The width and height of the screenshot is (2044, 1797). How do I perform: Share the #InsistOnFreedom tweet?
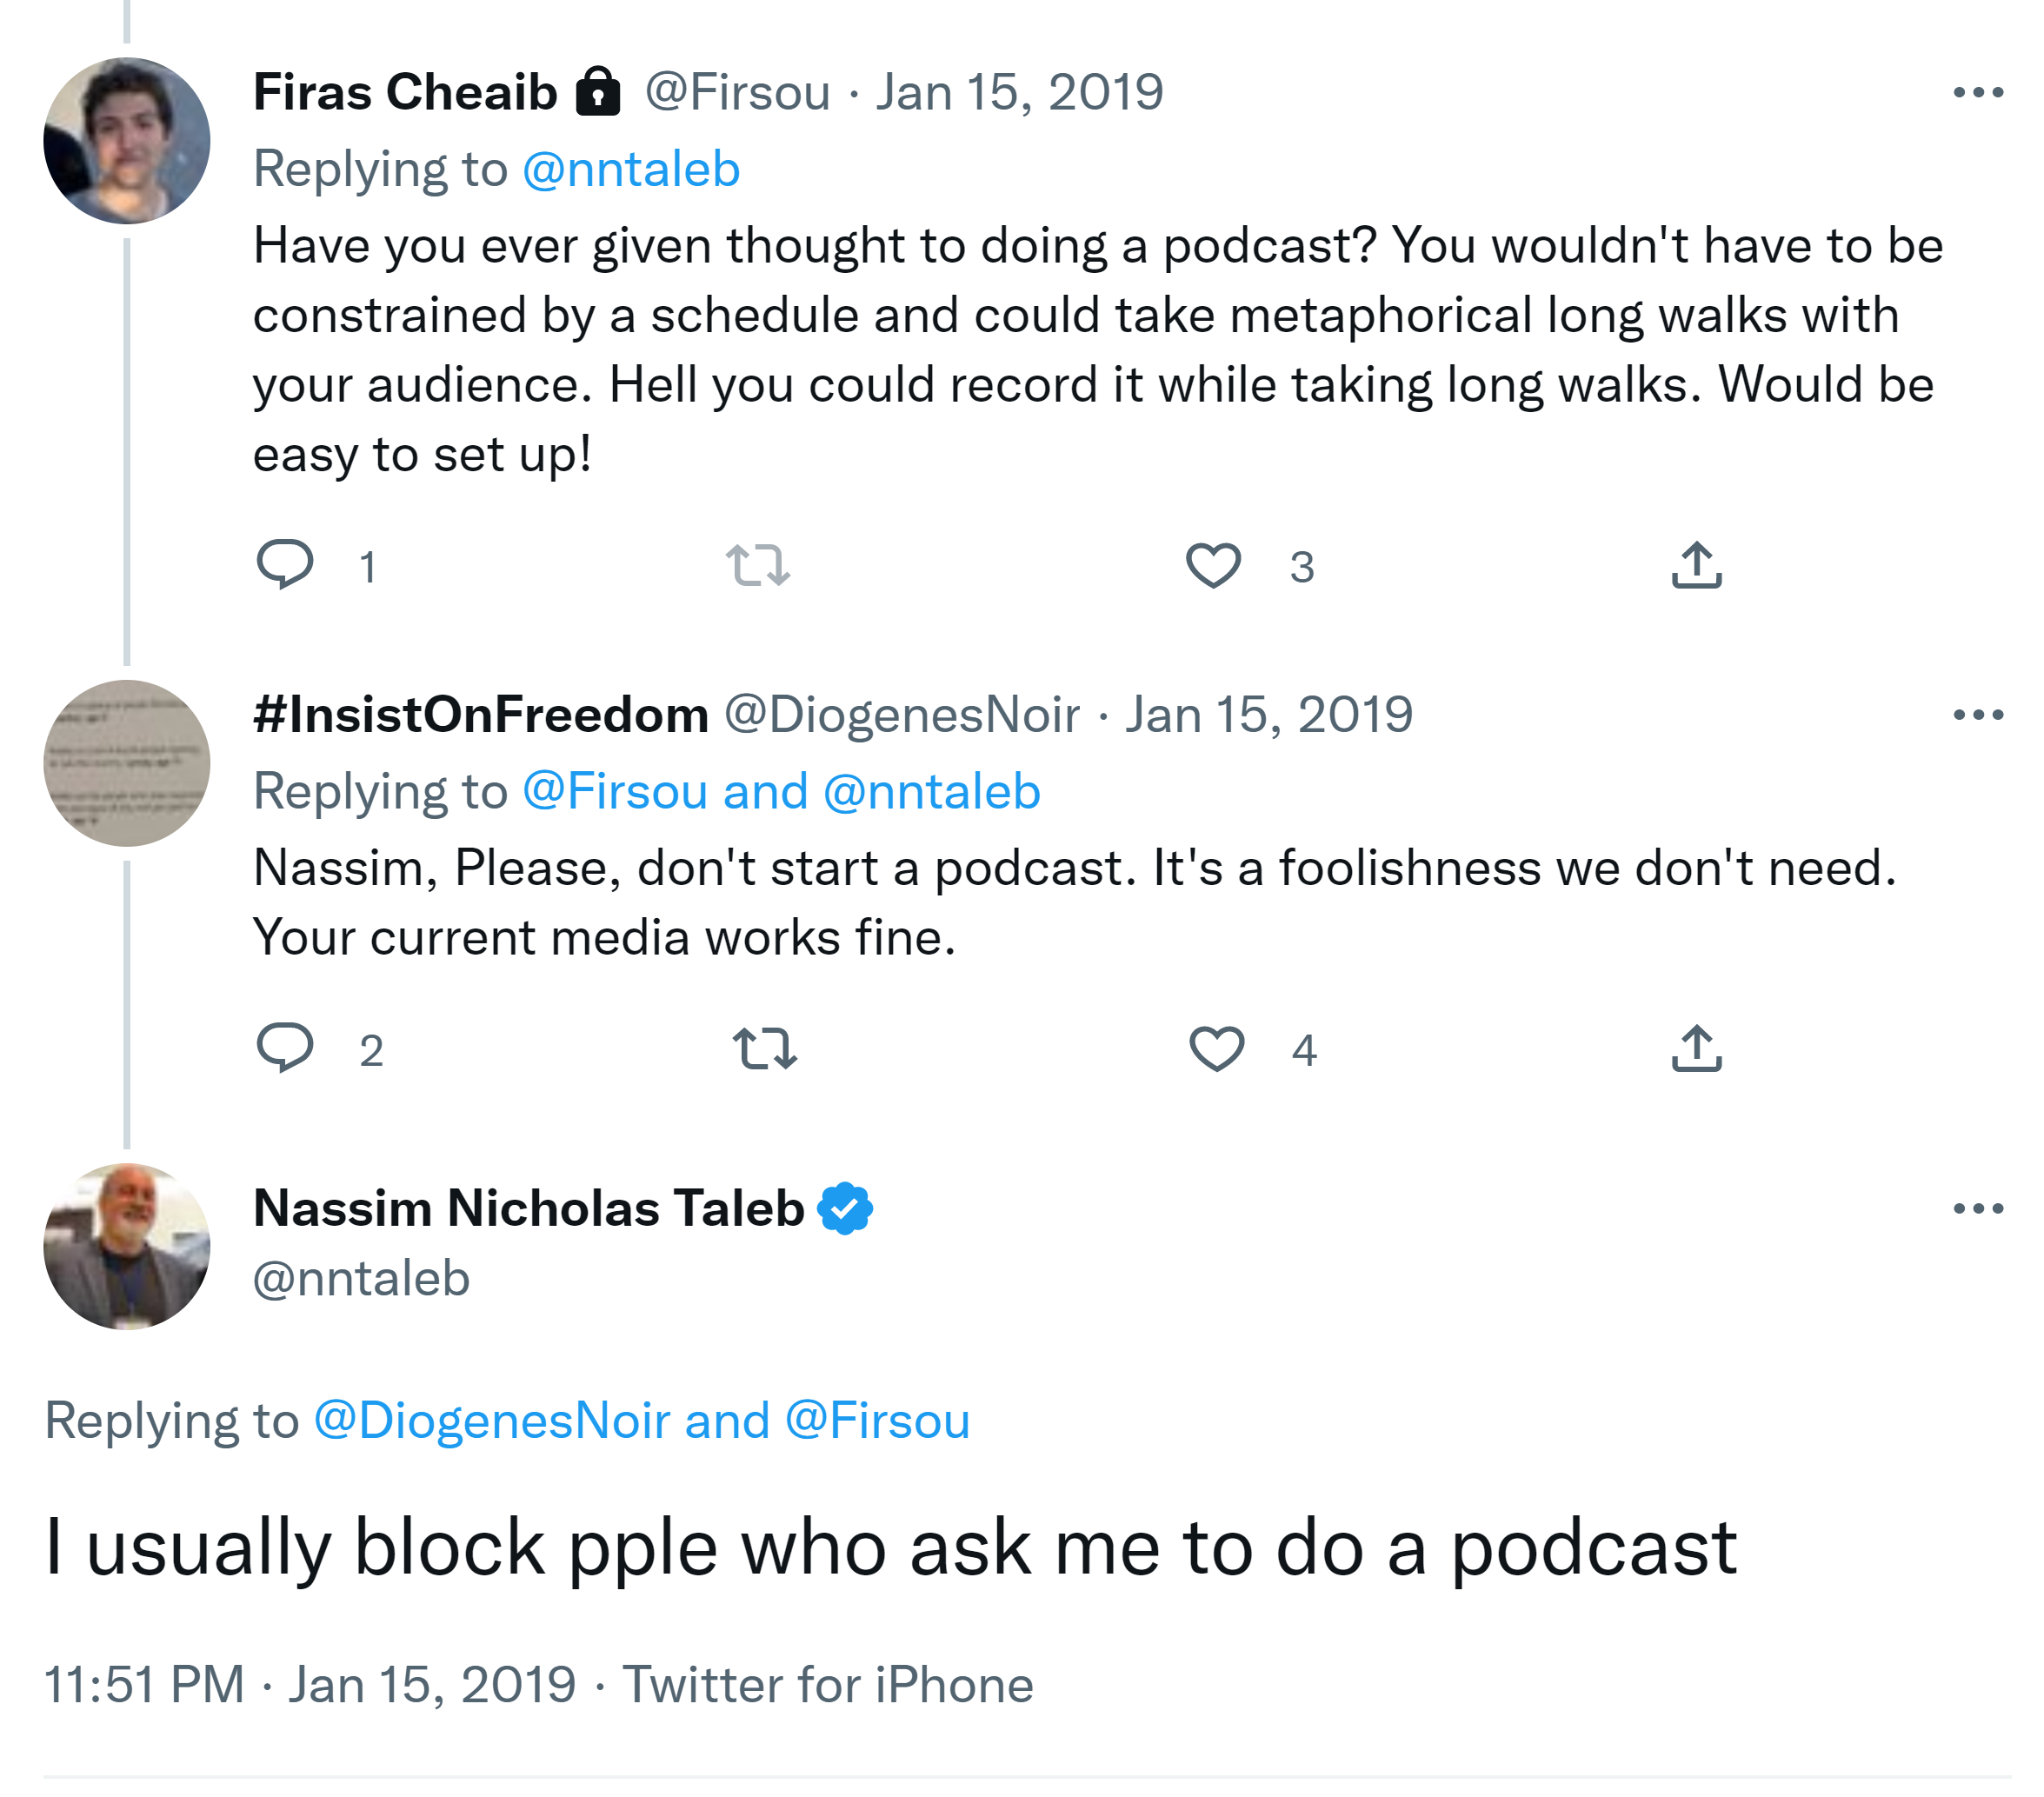coord(1696,1049)
